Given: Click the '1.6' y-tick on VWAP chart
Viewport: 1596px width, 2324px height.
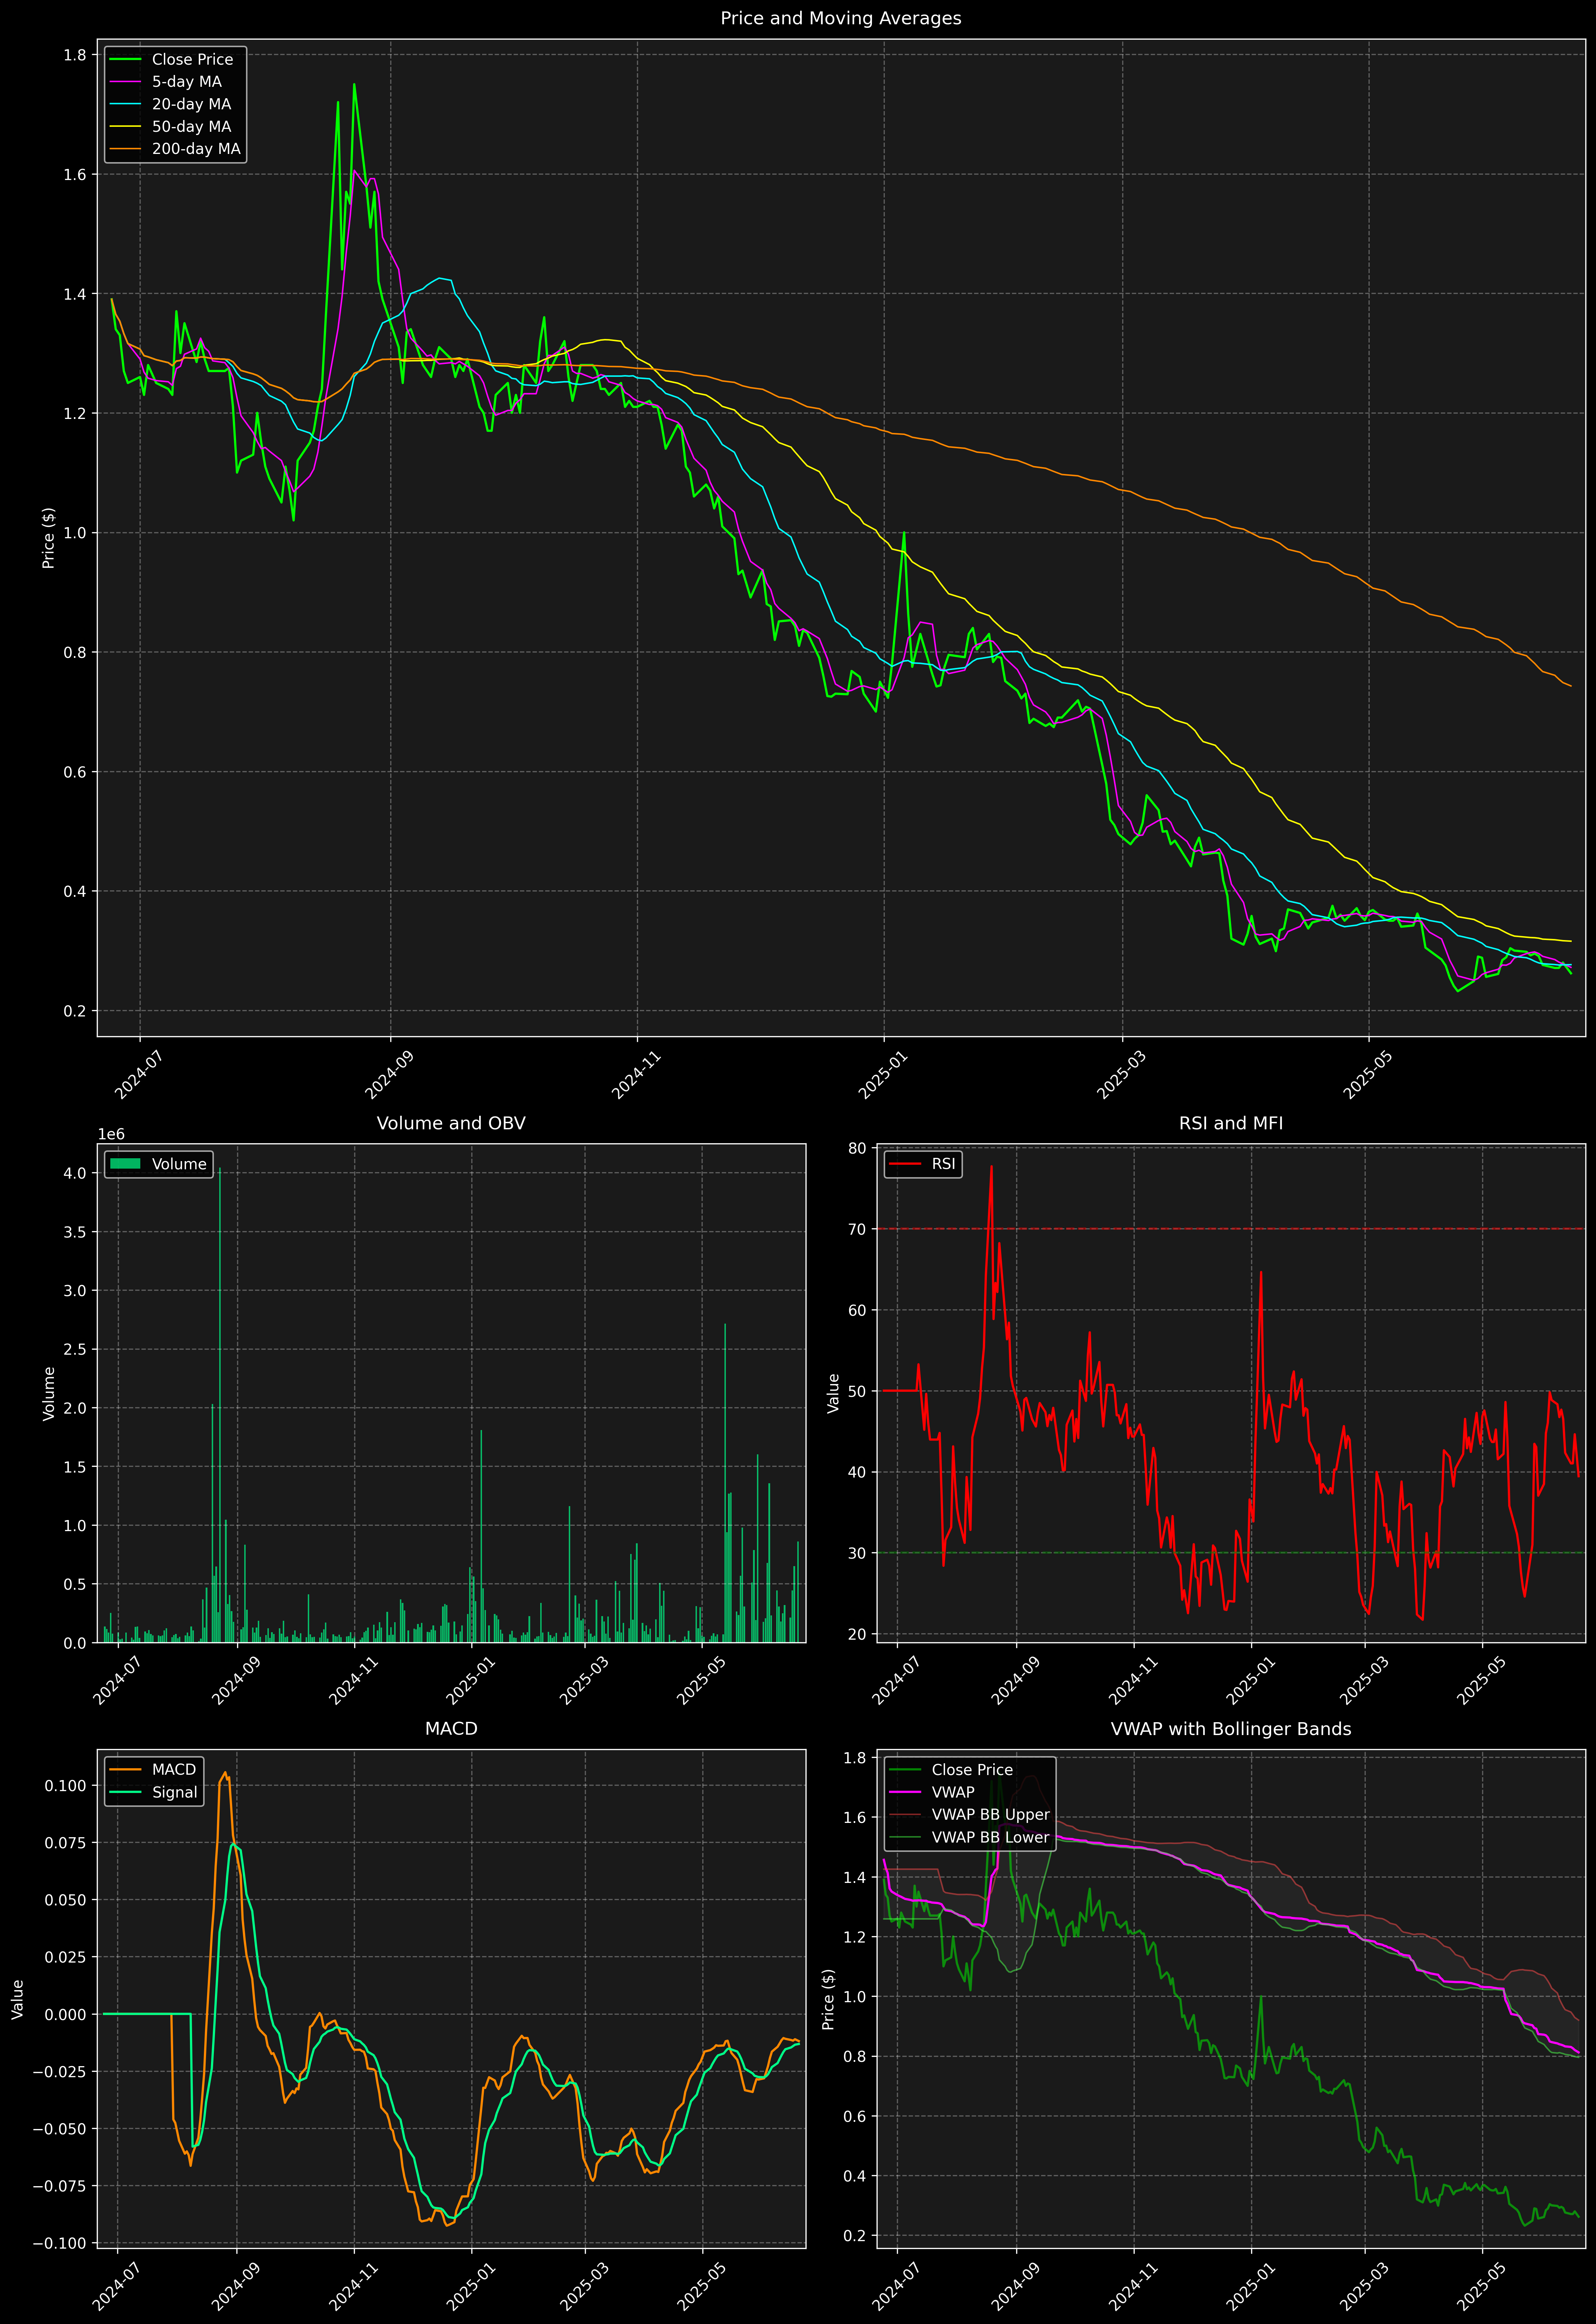Looking at the screenshot, I should (855, 1818).
